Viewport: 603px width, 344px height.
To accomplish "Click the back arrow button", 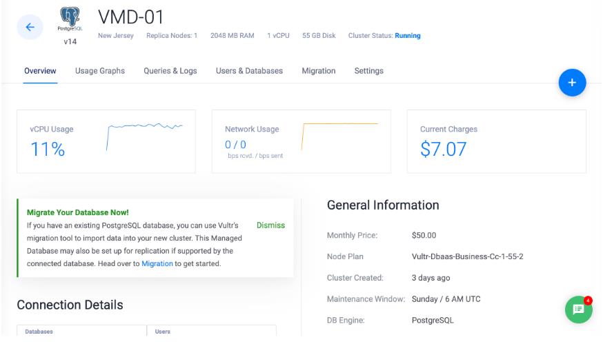I will tap(30, 27).
